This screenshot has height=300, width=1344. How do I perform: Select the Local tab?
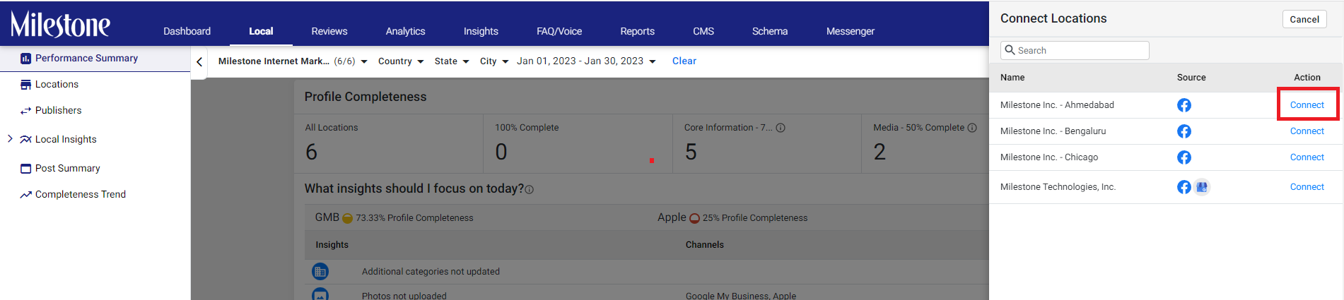click(261, 31)
